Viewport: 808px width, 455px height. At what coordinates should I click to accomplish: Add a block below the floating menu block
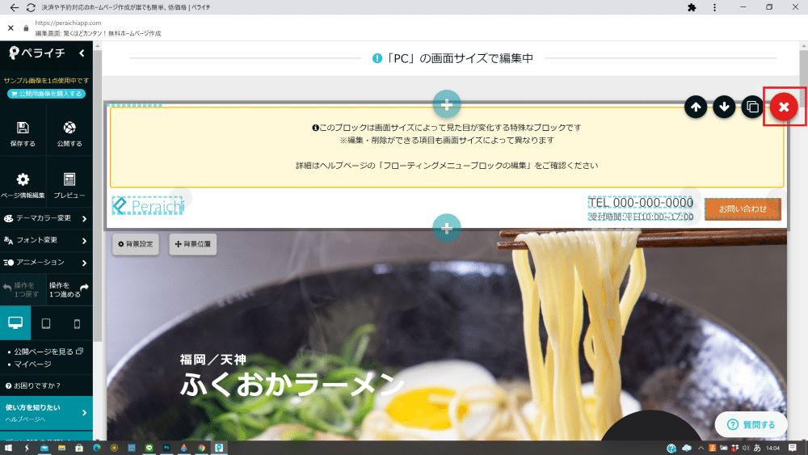tap(447, 228)
